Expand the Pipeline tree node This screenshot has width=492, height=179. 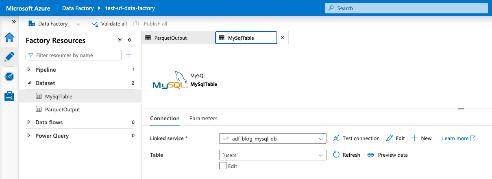coord(28,70)
